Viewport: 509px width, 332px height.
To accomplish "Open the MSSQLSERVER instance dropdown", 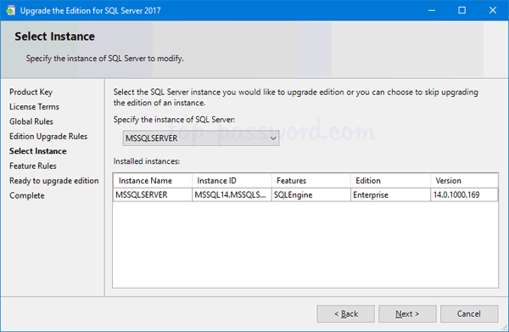I will pos(200,138).
